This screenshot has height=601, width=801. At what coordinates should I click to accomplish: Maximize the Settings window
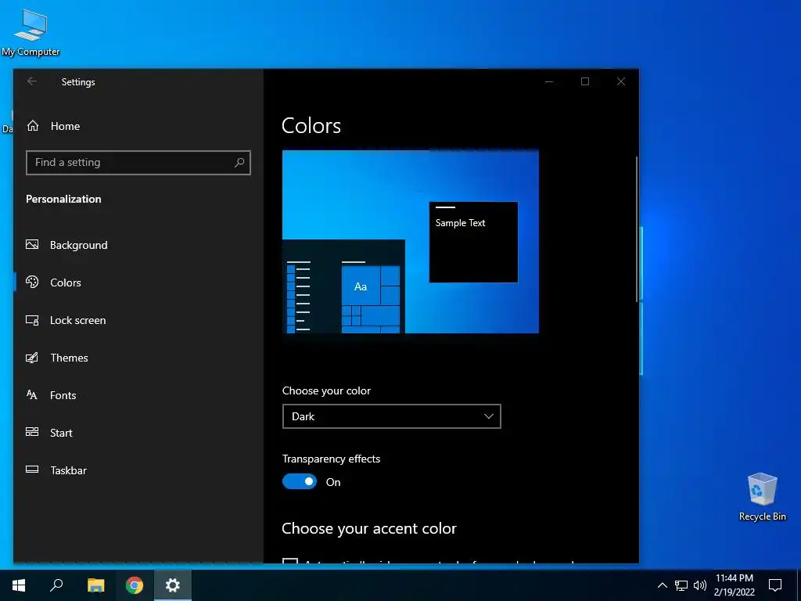[x=585, y=81]
